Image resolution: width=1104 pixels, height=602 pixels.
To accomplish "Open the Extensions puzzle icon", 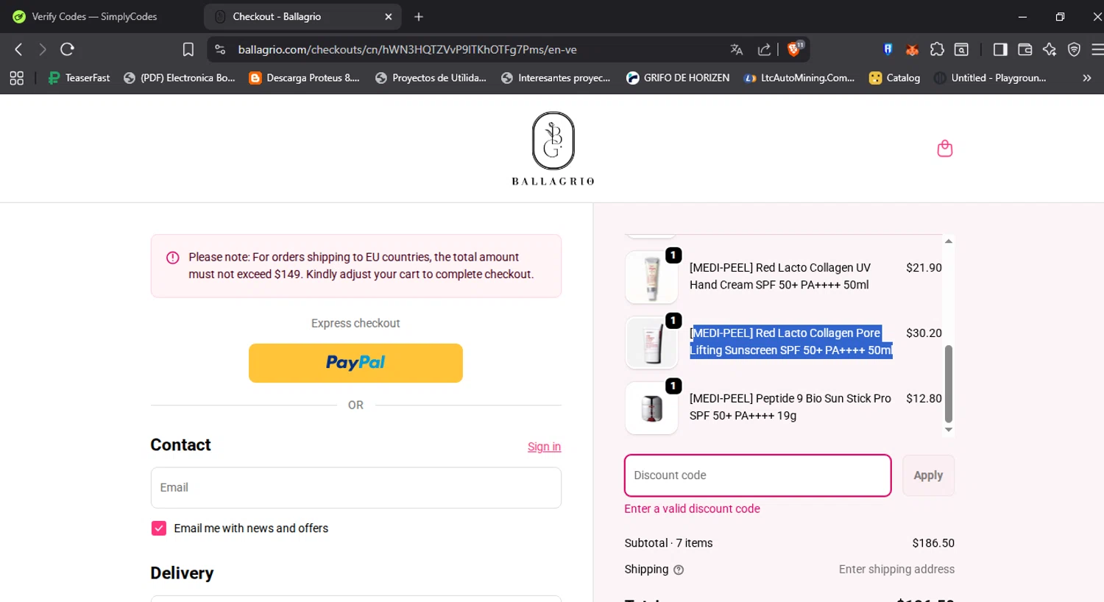I will click(937, 49).
